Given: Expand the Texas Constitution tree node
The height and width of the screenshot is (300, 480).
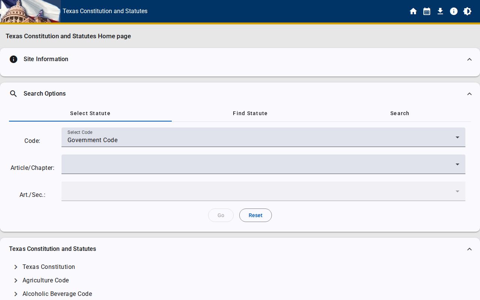Looking at the screenshot, I should (16, 267).
